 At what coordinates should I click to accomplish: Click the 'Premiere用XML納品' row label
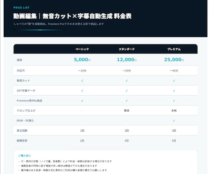click(x=29, y=101)
